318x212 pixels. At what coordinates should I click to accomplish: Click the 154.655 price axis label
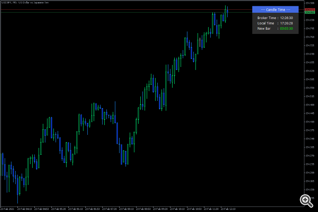point(310,62)
